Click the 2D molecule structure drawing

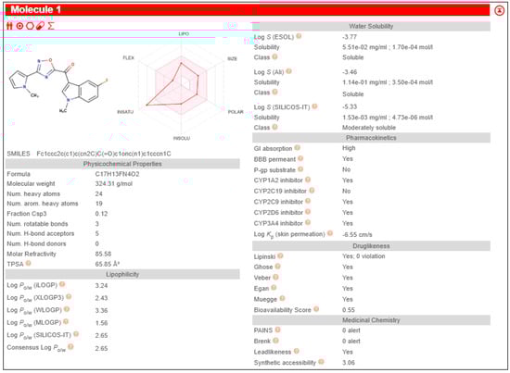57,86
